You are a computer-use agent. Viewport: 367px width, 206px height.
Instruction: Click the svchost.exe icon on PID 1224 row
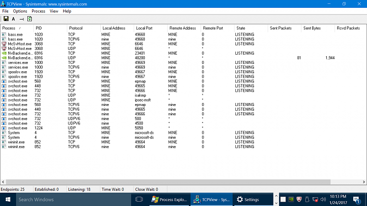pyautogui.click(x=4, y=128)
